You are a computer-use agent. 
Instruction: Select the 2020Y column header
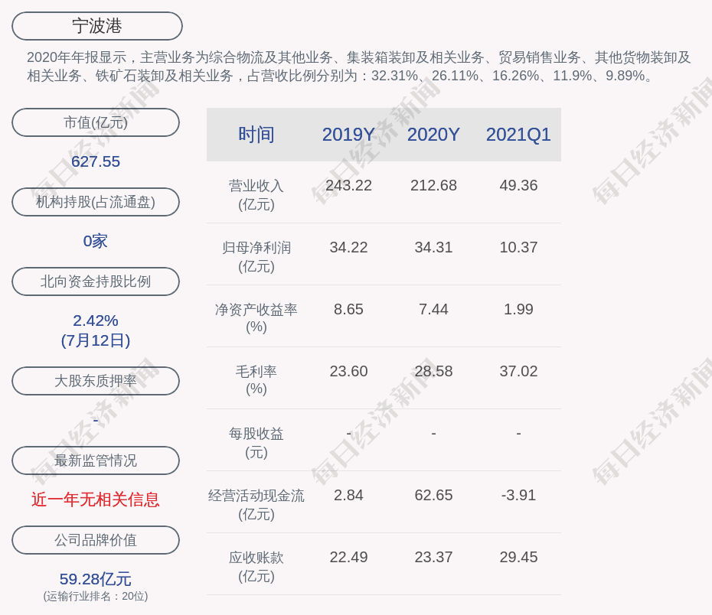pyautogui.click(x=433, y=135)
